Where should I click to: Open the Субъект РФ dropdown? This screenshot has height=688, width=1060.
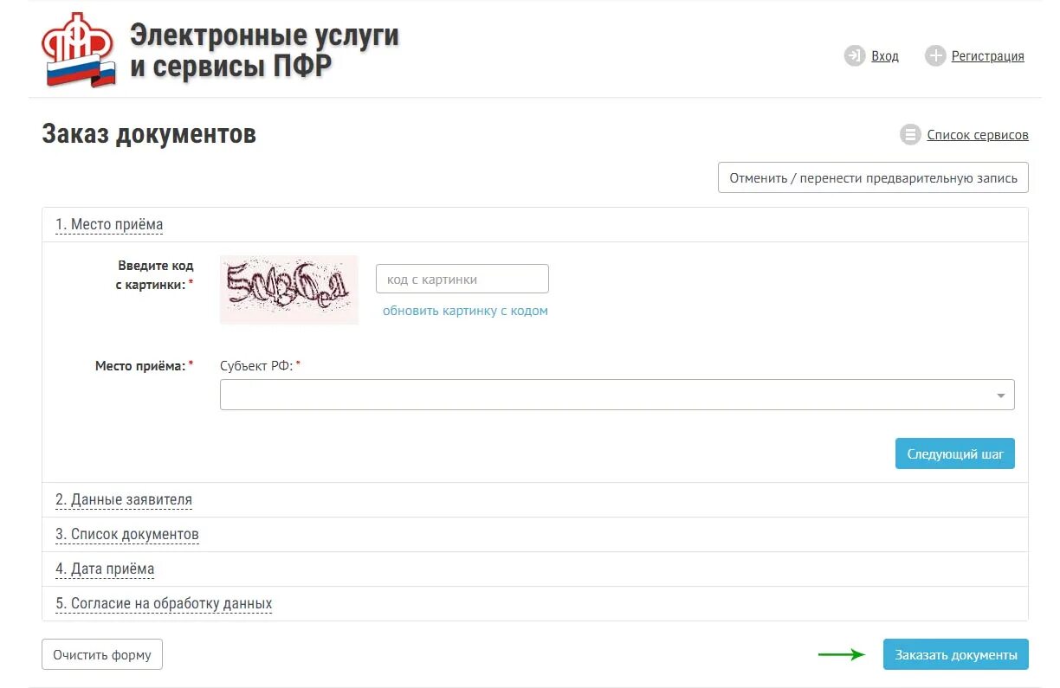pyautogui.click(x=617, y=395)
